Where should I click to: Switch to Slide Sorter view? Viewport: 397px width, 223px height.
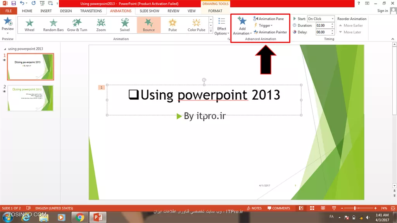(312, 208)
